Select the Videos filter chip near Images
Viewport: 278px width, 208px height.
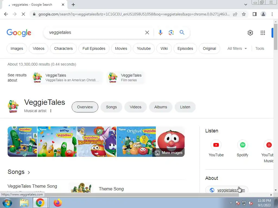tap(39, 48)
